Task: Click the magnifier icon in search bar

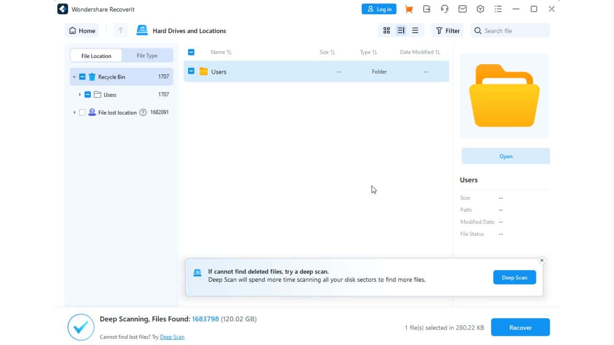Action: (x=478, y=30)
